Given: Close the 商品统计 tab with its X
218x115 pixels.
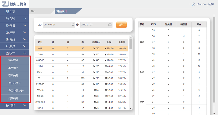Looking at the screenshot, I should click(75, 11).
